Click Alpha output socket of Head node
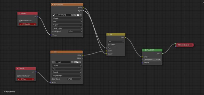The width and height of the screenshot is (204, 95). [x=83, y=58]
